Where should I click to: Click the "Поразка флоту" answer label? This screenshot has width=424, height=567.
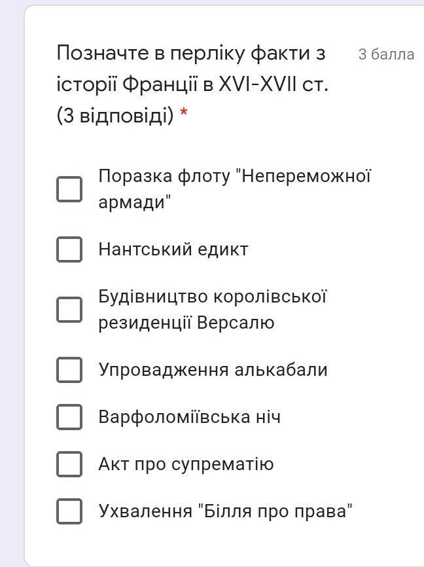(x=235, y=189)
